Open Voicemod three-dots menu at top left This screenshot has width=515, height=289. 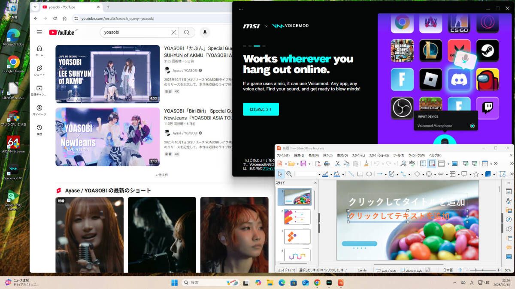pyautogui.click(x=241, y=9)
